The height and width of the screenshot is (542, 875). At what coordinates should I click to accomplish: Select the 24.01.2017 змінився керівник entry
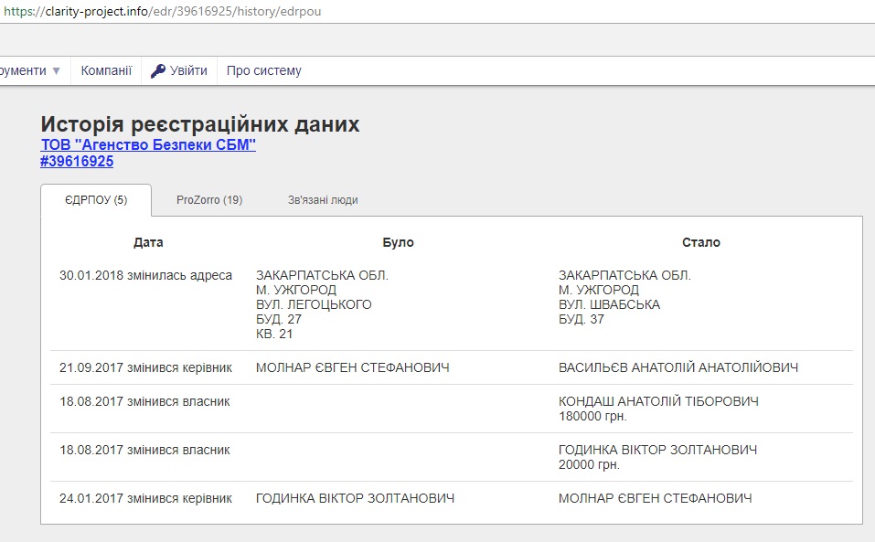pos(145,498)
